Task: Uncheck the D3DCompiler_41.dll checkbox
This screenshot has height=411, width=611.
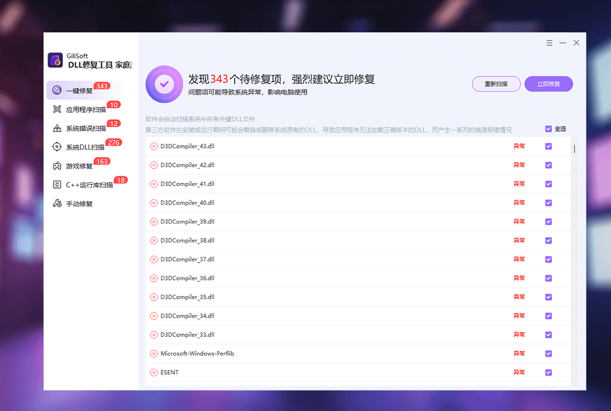Action: (x=549, y=184)
